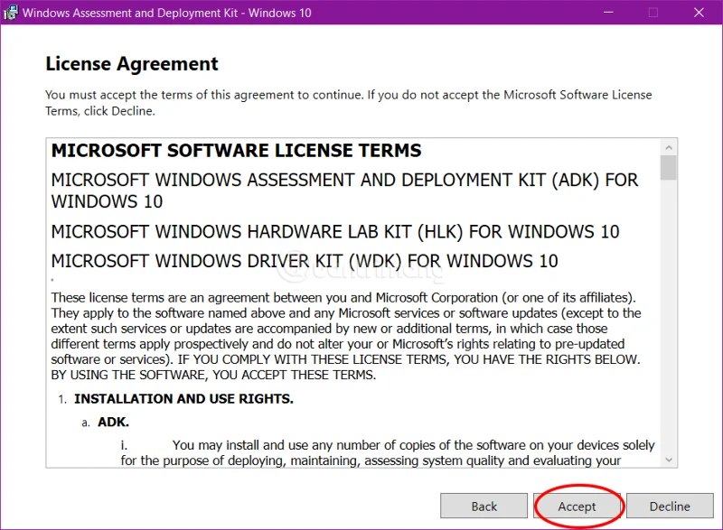Screen dimensions: 723x530
Task: Click the 'MICROSOFT WINDOWS DRIVER KIT (WDK)' line
Action: (x=305, y=261)
